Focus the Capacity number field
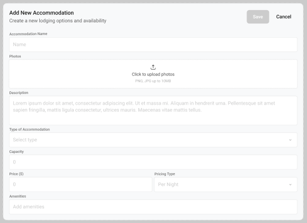The width and height of the screenshot is (307, 223). coord(153,162)
